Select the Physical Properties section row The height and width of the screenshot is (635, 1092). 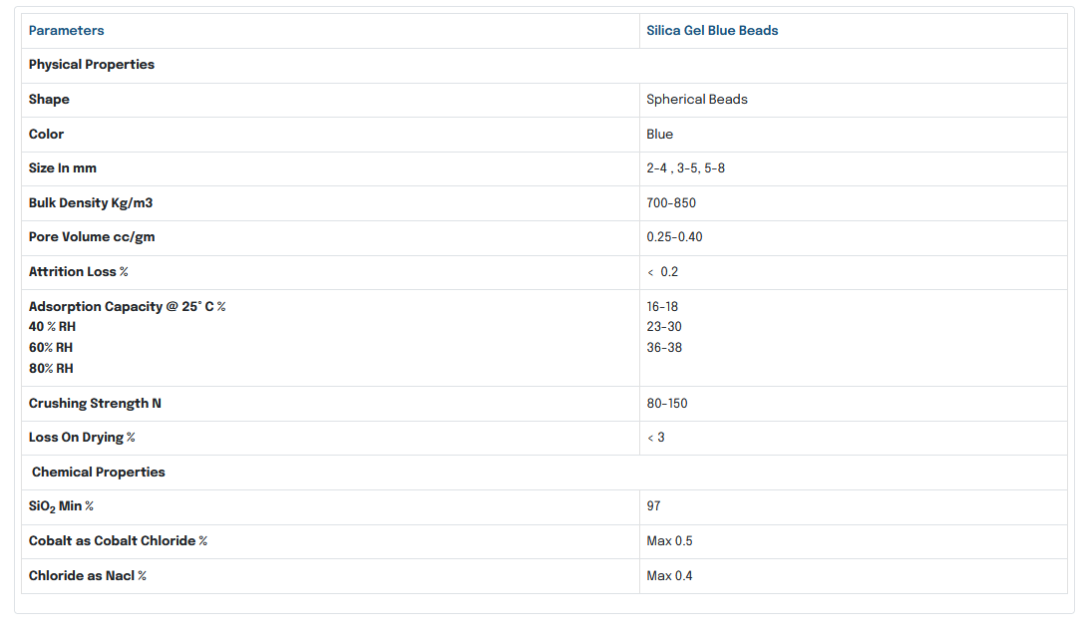coord(92,65)
